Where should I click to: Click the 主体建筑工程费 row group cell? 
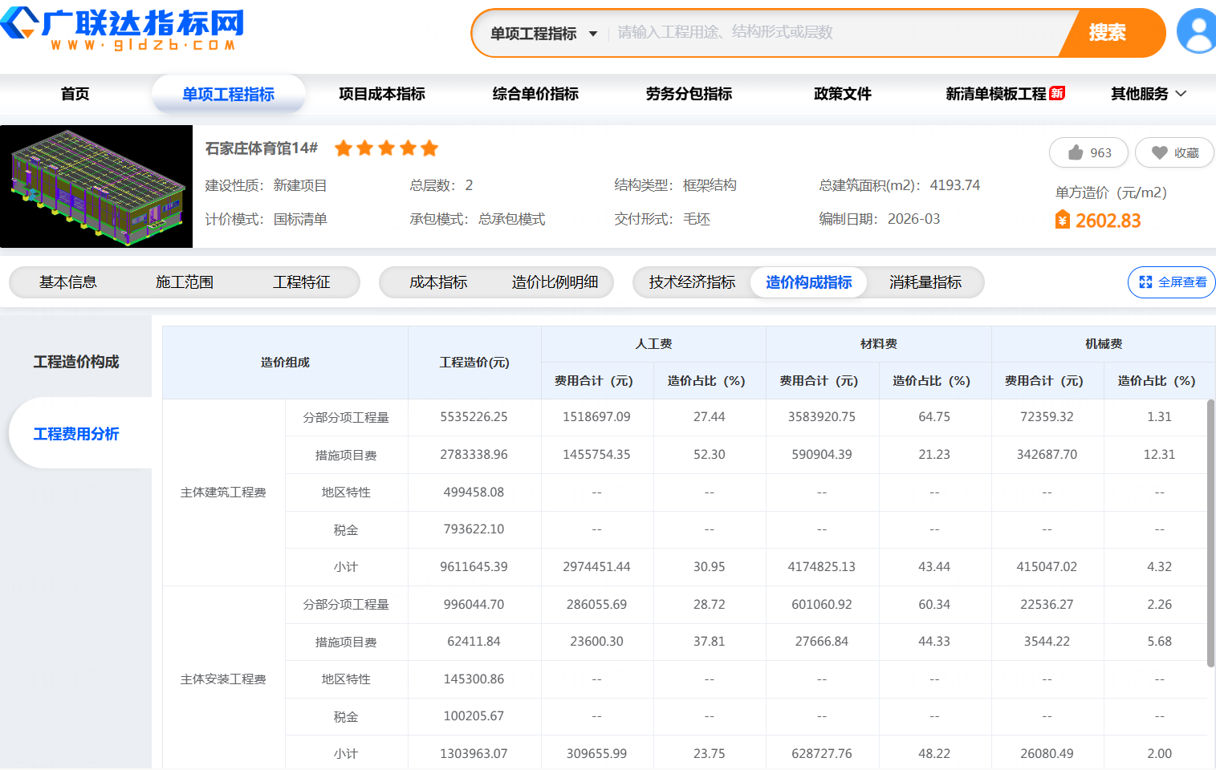pos(224,492)
